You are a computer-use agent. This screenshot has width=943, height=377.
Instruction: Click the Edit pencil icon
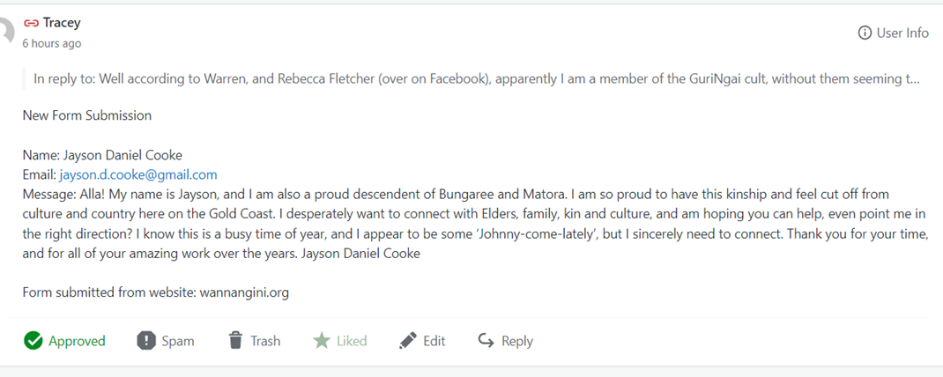pyautogui.click(x=408, y=341)
